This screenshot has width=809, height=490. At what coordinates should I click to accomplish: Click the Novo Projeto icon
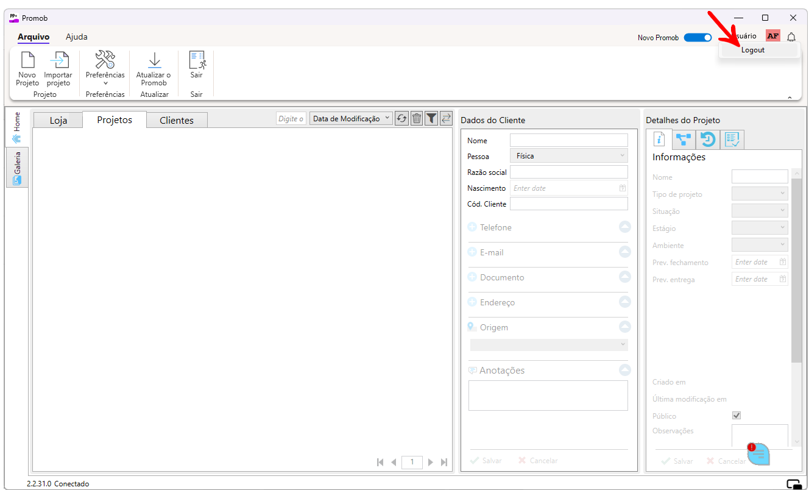pyautogui.click(x=27, y=60)
